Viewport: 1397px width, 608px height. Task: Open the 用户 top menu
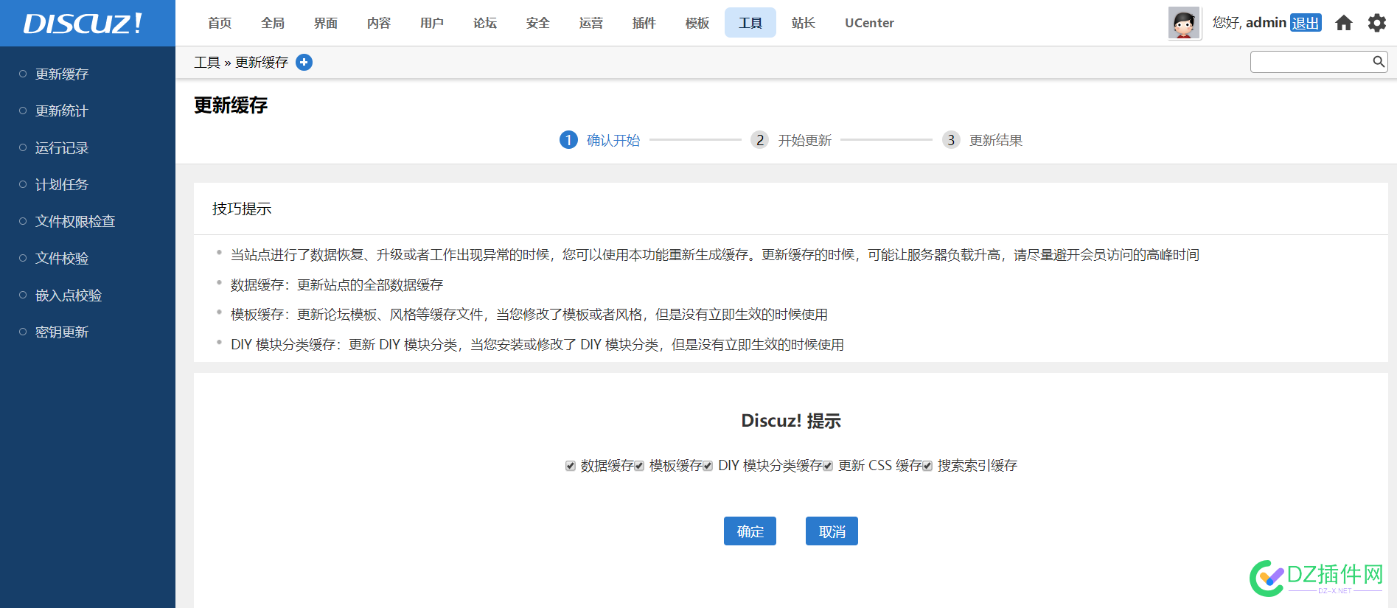(432, 23)
